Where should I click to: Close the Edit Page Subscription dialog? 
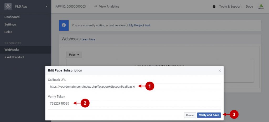click(220, 70)
